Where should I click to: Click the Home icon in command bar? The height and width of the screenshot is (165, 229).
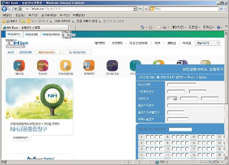point(142,27)
